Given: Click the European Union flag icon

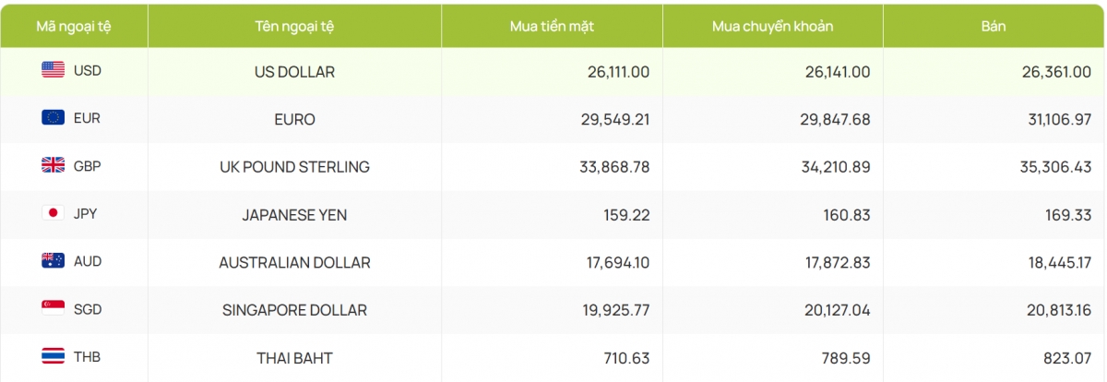Looking at the screenshot, I should (x=53, y=118).
